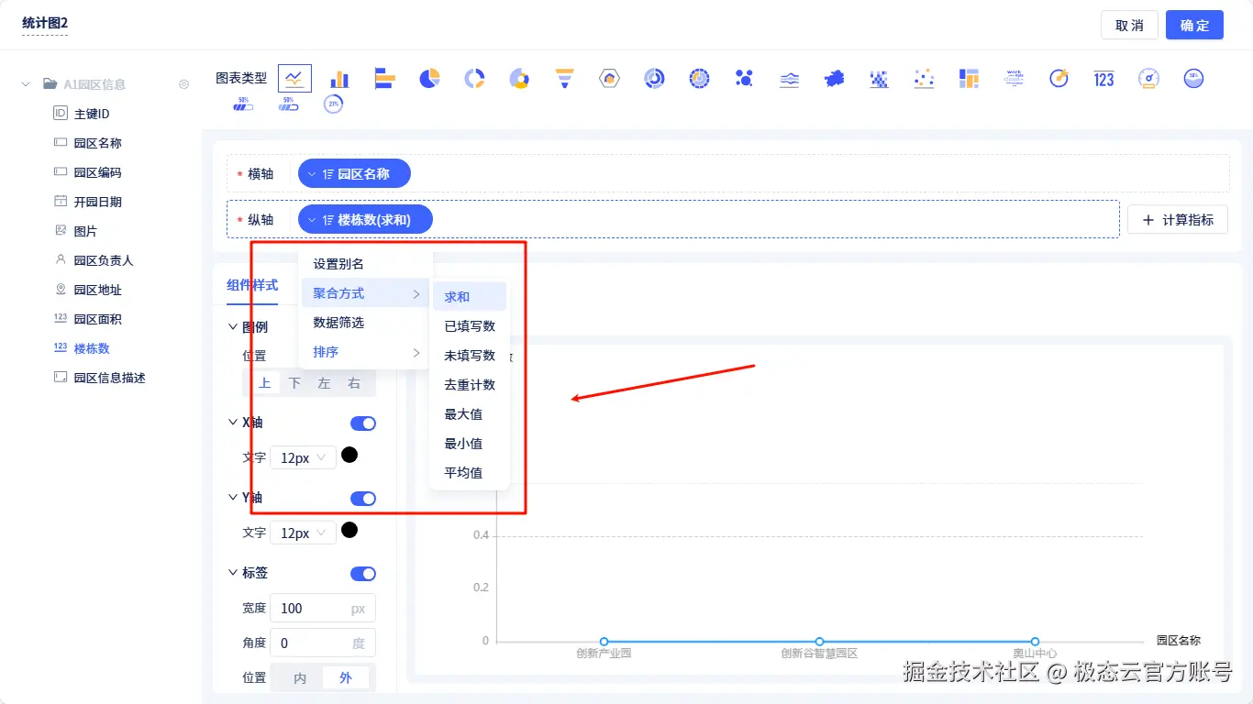Set legend position to 右

click(x=354, y=383)
